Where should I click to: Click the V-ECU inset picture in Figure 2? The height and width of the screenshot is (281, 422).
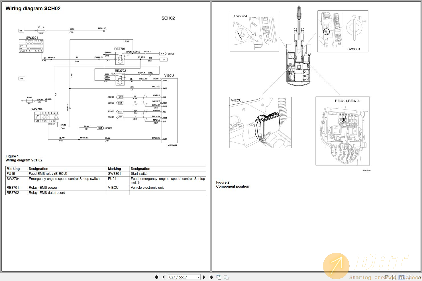(x=260, y=122)
